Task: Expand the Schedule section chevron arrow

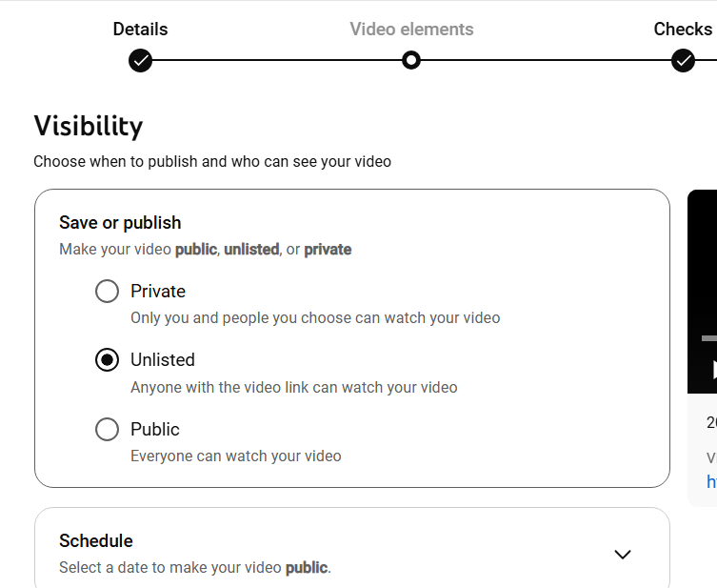Action: [x=623, y=554]
